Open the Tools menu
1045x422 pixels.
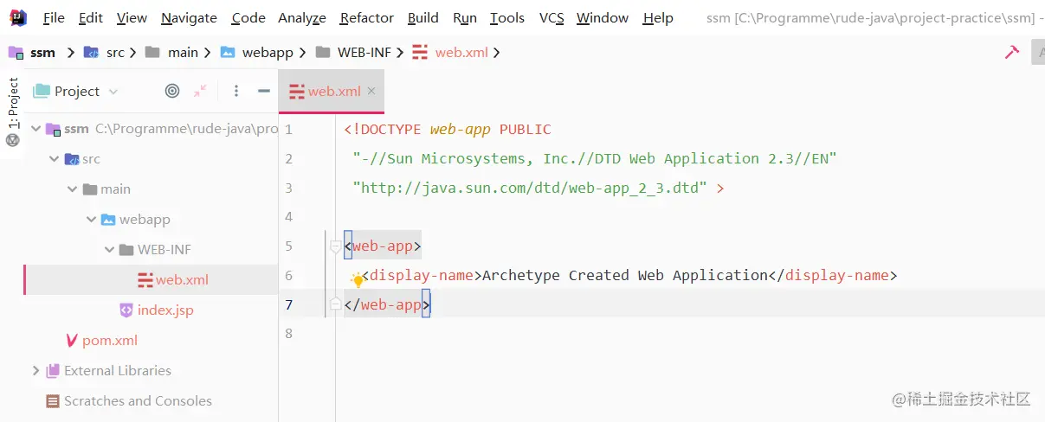[x=507, y=17]
